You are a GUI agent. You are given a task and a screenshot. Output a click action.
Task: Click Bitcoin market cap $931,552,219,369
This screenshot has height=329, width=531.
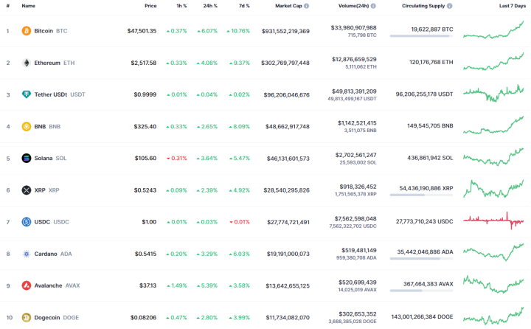(x=285, y=31)
